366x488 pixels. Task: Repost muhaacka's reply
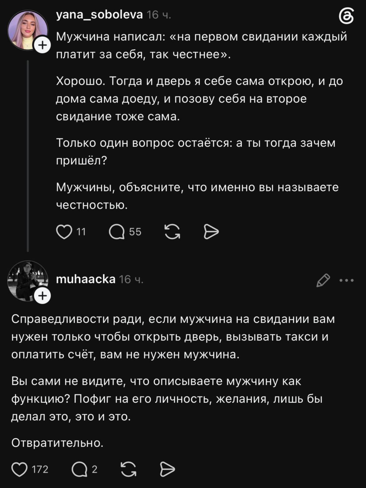128,469
